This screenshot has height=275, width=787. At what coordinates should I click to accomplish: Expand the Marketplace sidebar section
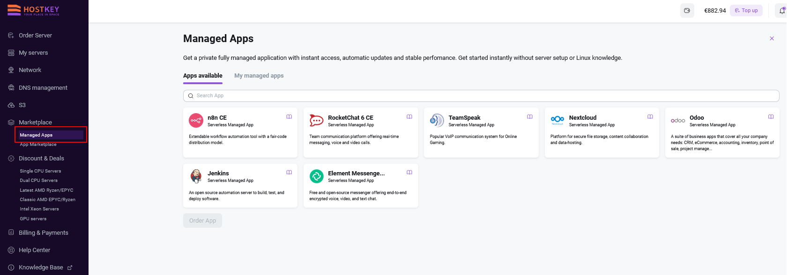35,123
